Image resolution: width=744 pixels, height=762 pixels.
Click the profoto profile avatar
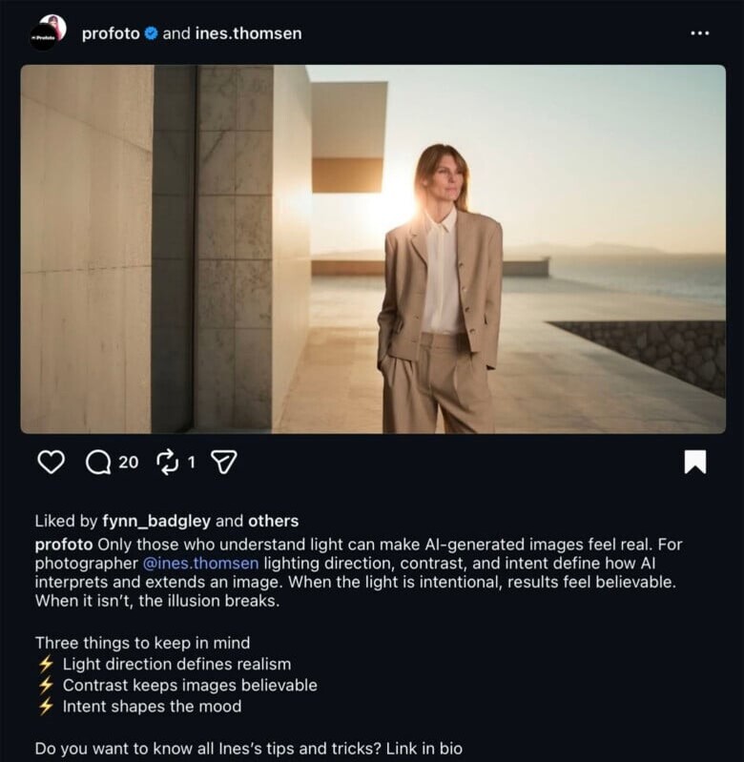pyautogui.click(x=47, y=33)
